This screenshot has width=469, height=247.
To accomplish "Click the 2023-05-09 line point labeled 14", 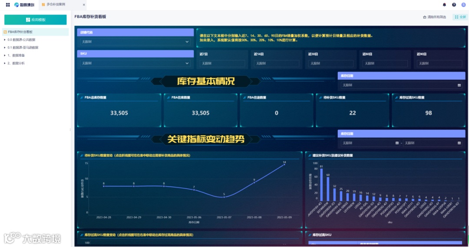I will (x=284, y=164).
